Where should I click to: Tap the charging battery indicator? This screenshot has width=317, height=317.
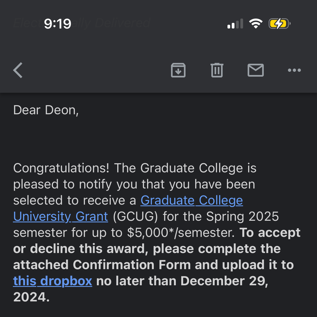click(279, 24)
